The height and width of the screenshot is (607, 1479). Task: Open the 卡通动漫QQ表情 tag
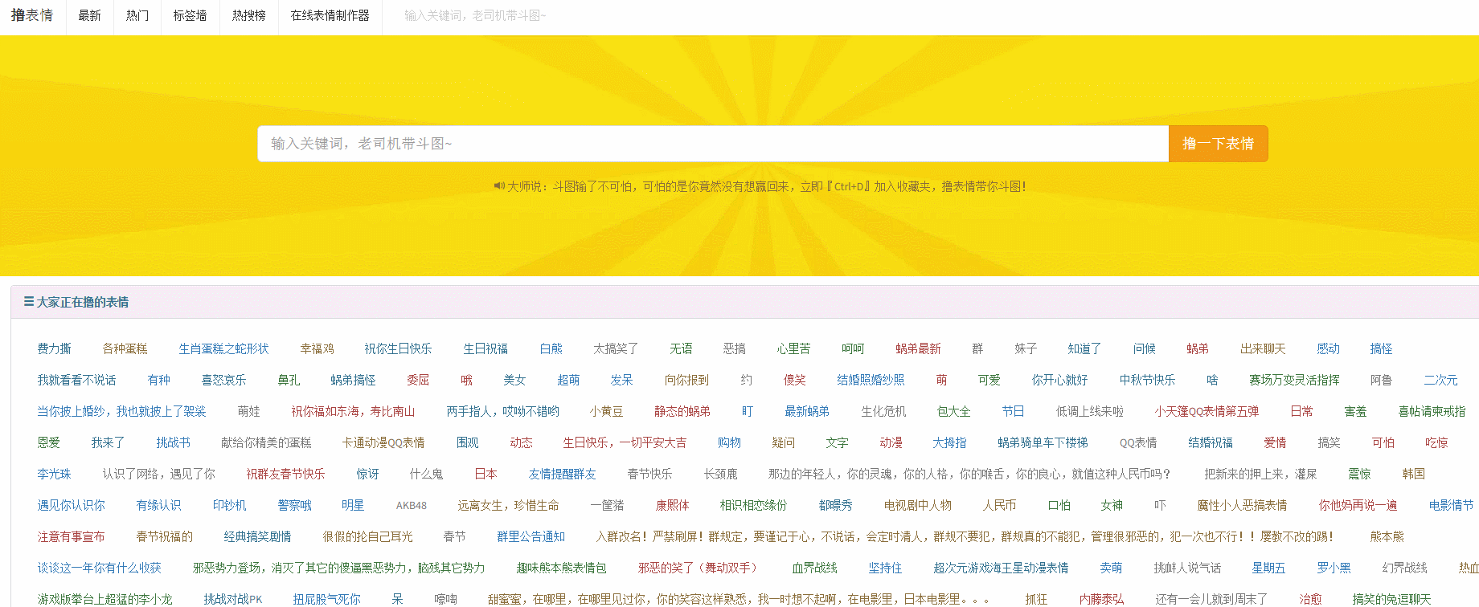[x=383, y=442]
